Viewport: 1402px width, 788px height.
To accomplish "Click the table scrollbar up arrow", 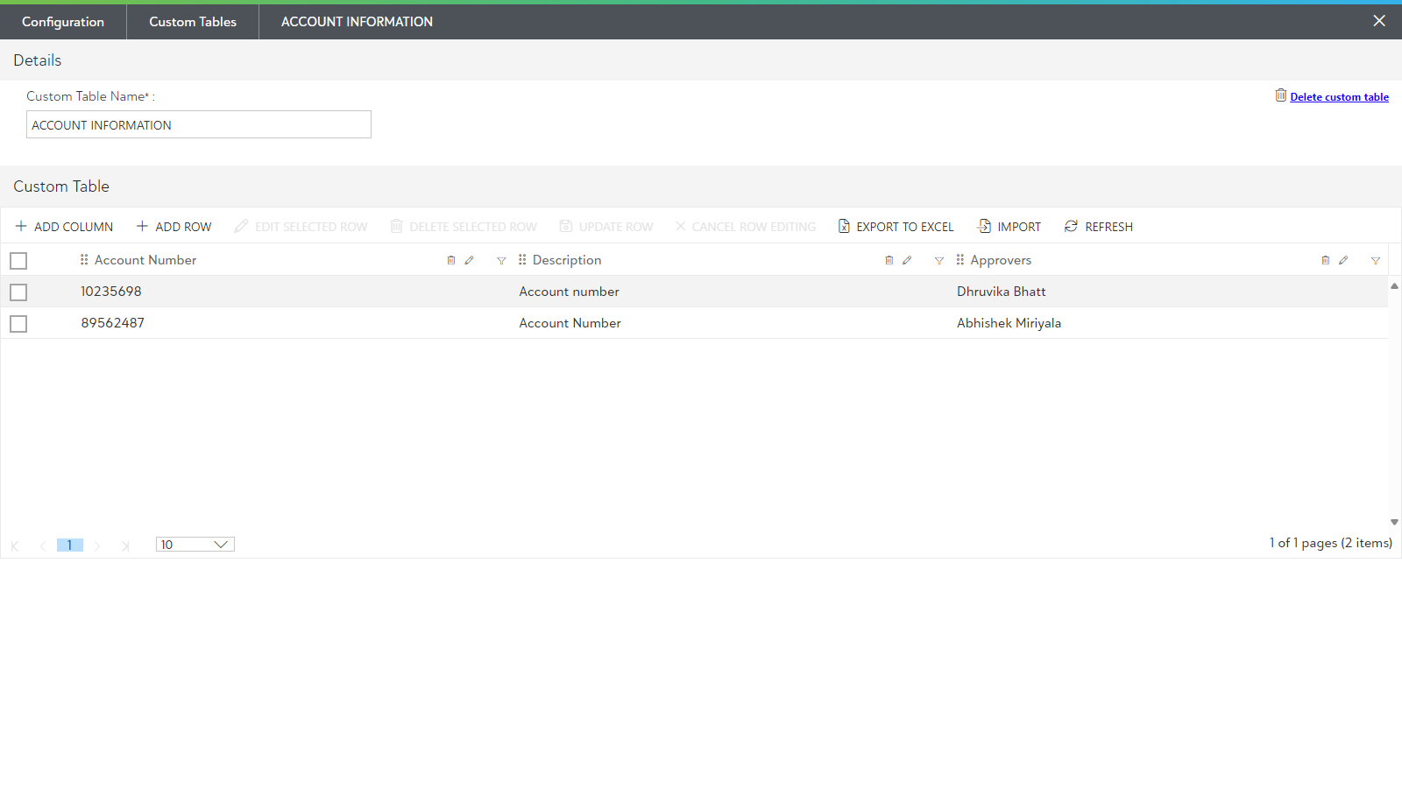I will 1394,286.
